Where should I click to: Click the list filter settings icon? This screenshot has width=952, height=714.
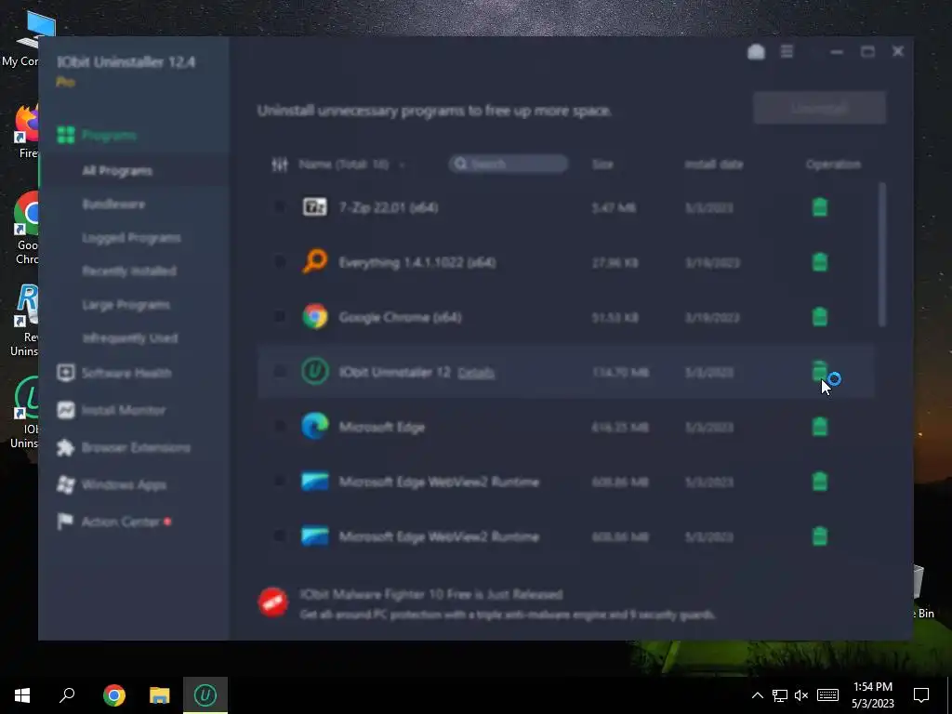(x=279, y=165)
